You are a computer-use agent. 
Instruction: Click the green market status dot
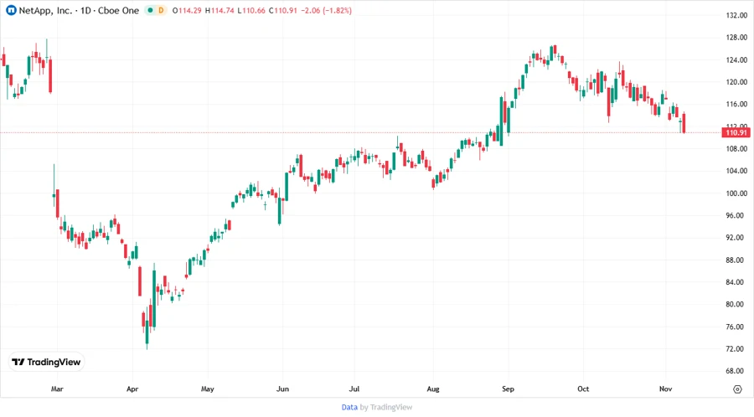coord(151,10)
